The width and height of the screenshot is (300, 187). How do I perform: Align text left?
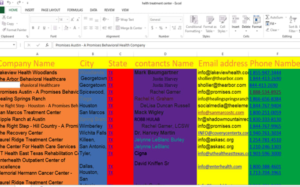86,28
